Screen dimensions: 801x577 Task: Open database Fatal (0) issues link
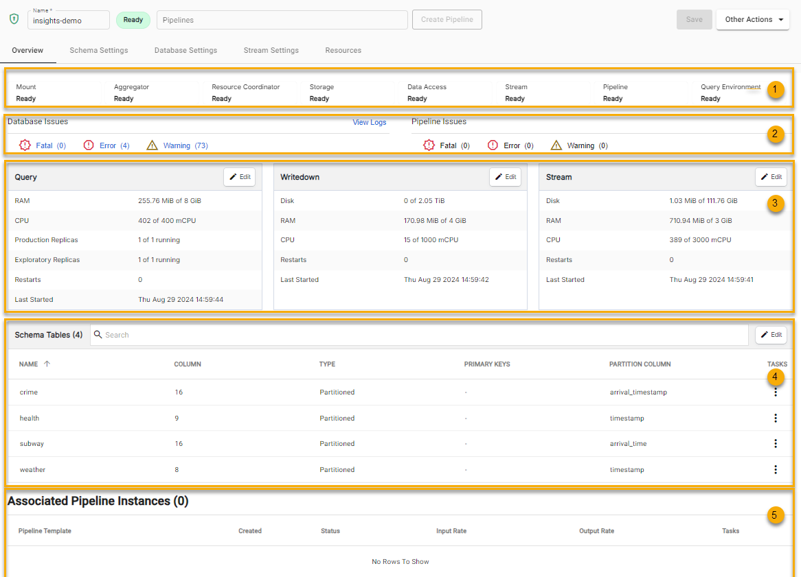pos(51,145)
